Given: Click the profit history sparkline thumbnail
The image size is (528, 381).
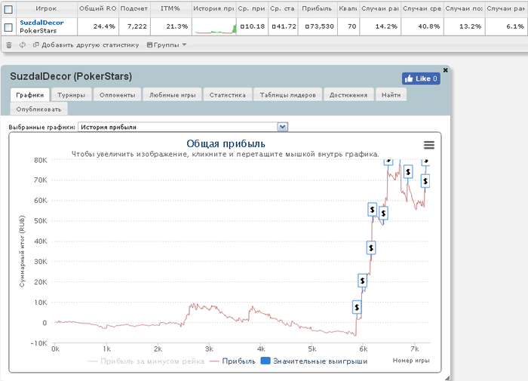Looking at the screenshot, I should point(216,27).
